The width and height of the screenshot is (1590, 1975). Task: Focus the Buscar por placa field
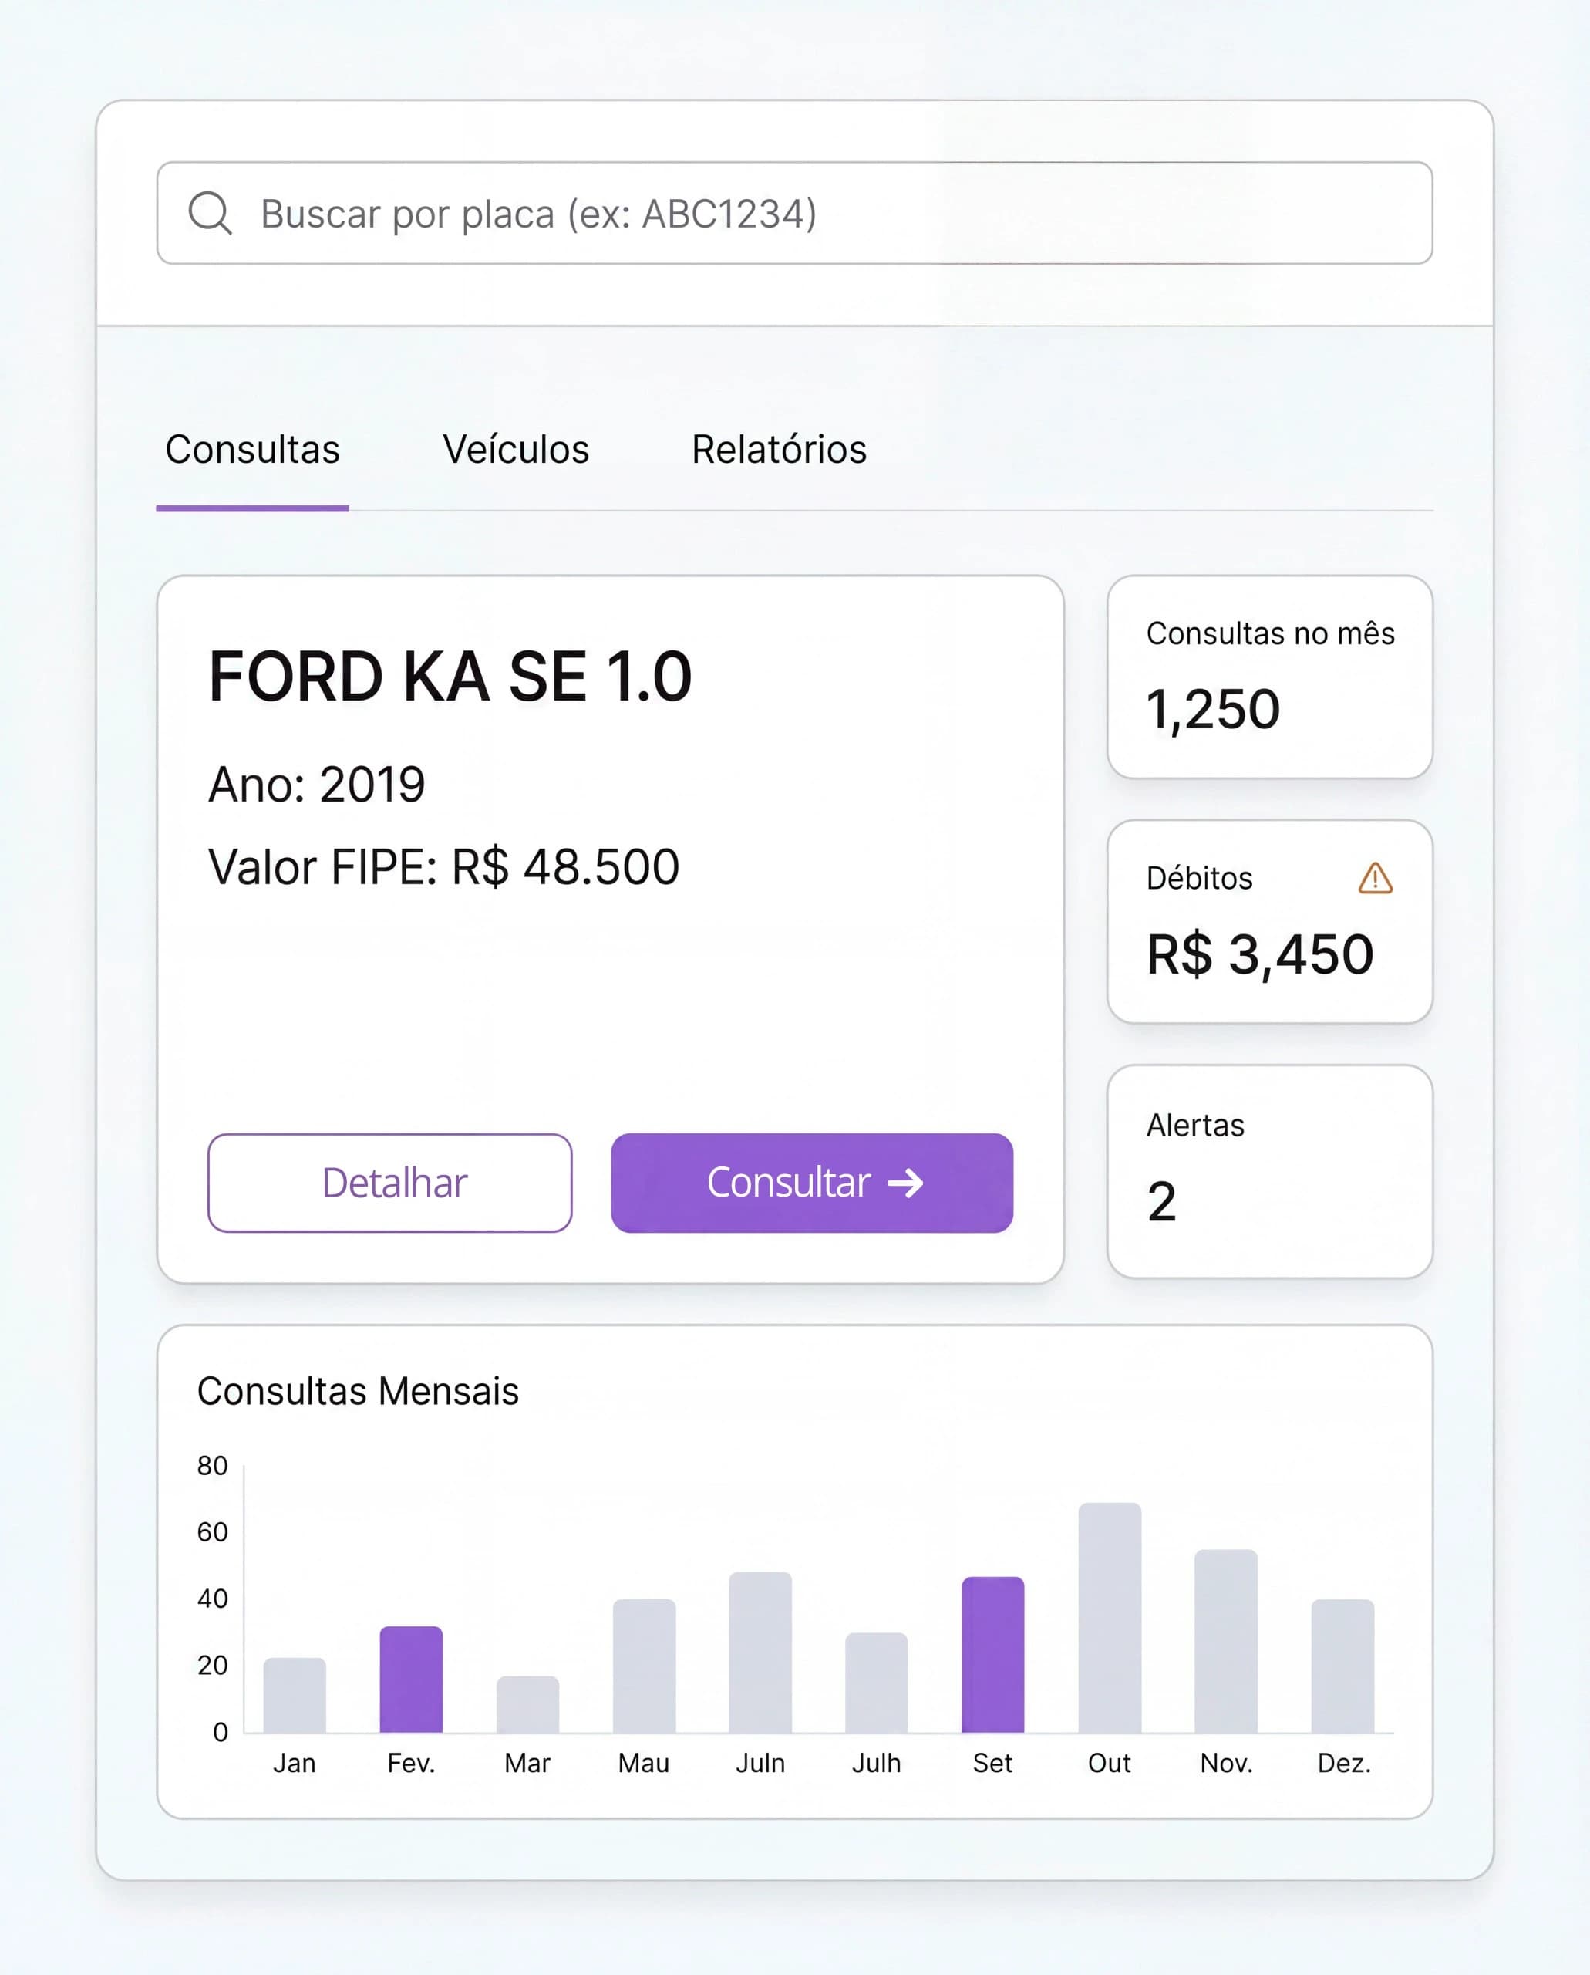[x=794, y=214]
